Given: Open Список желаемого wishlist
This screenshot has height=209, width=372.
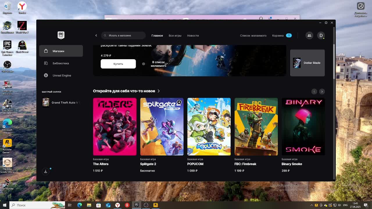Looking at the screenshot, I should [253, 35].
